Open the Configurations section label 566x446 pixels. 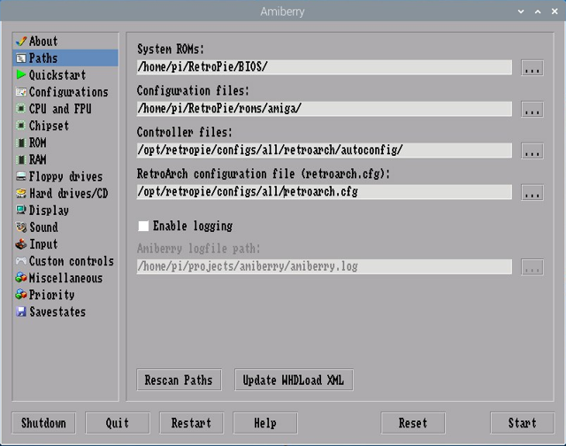pos(69,92)
